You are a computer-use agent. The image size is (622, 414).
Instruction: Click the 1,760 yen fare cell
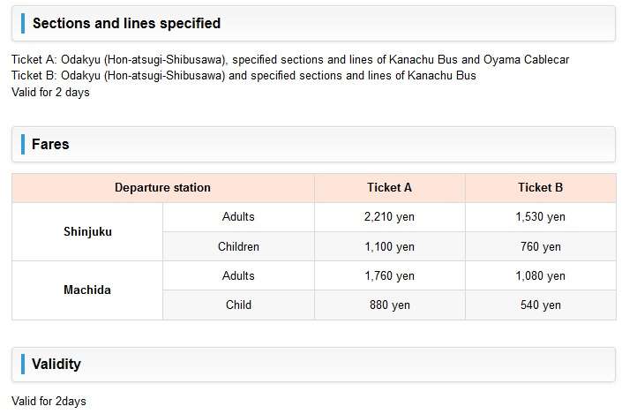[389, 275]
